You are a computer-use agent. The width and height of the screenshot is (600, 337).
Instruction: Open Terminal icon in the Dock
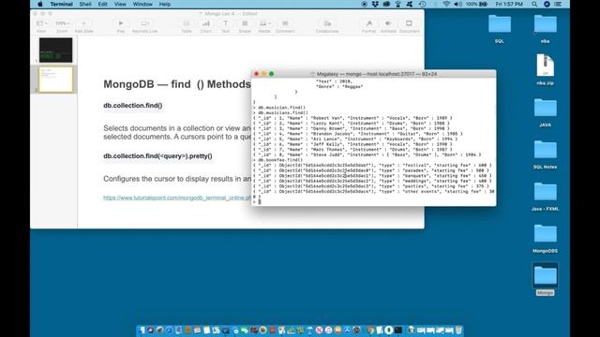pos(398,330)
